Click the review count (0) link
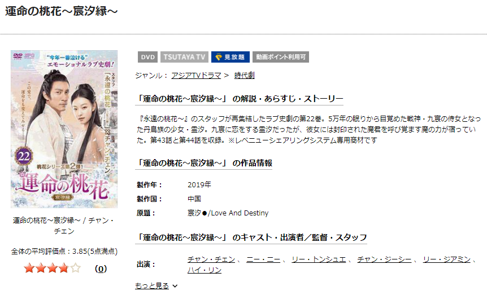 click(x=101, y=268)
